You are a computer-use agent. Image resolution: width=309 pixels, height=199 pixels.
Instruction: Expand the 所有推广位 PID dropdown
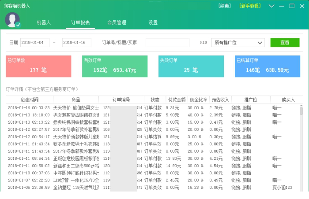click(238, 42)
